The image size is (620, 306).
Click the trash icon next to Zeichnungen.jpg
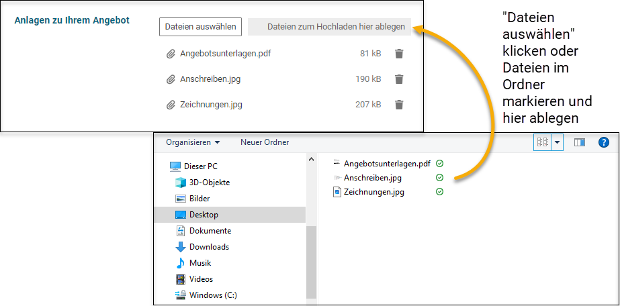click(x=399, y=105)
